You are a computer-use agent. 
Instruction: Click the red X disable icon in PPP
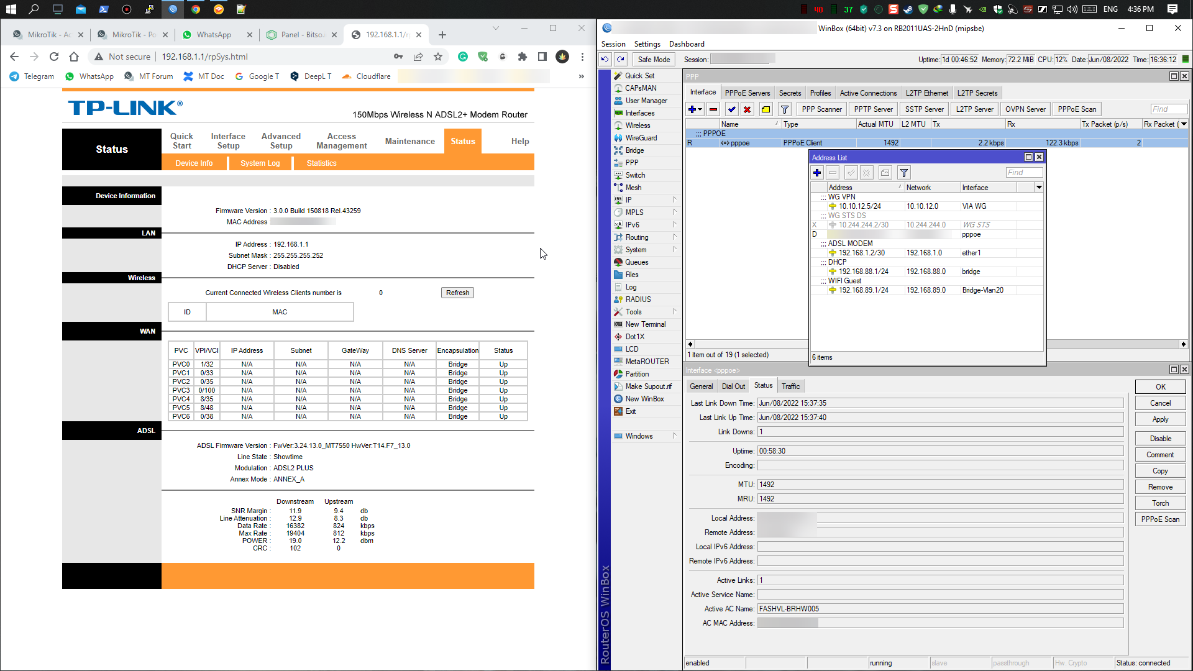747,109
